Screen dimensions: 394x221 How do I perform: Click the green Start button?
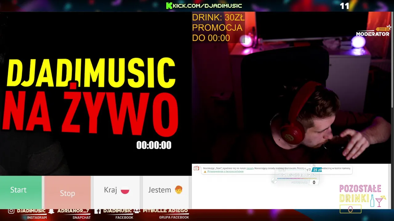click(x=21, y=192)
